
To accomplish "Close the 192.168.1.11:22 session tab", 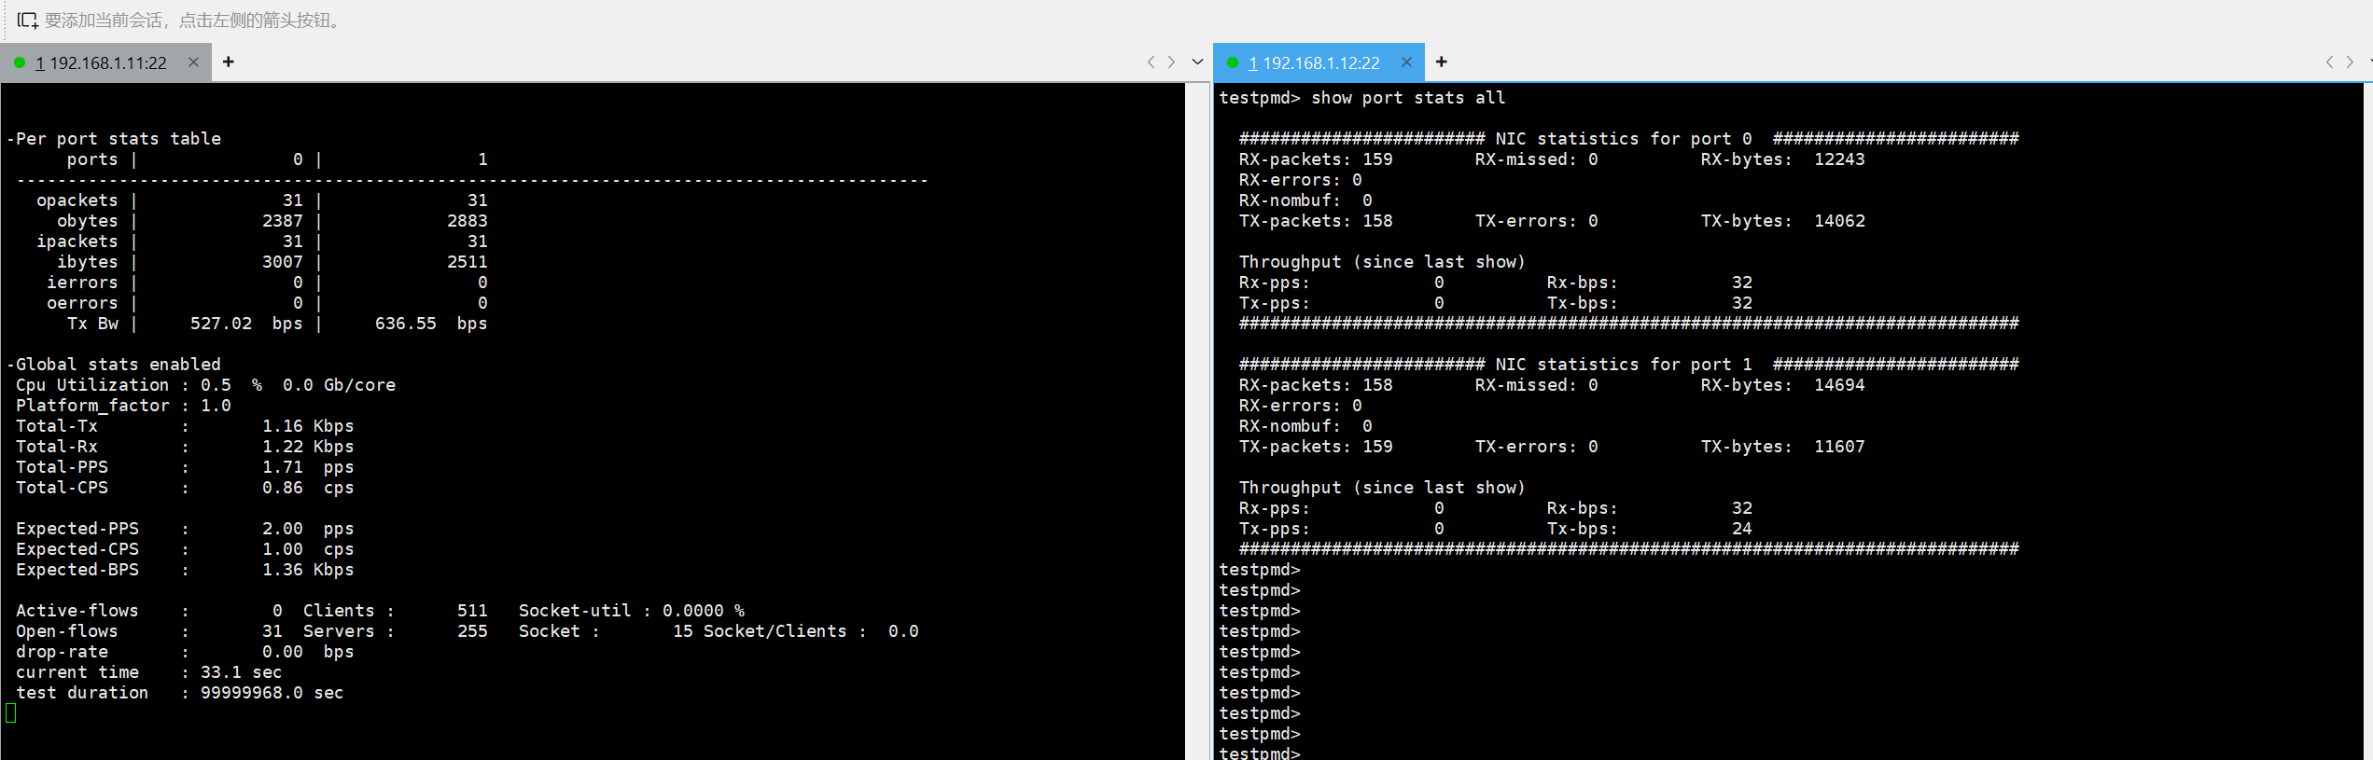I will pos(193,62).
